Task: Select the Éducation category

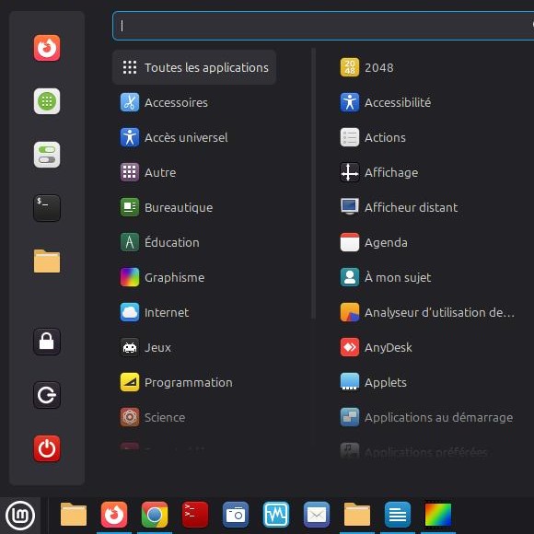Action: tap(194, 242)
